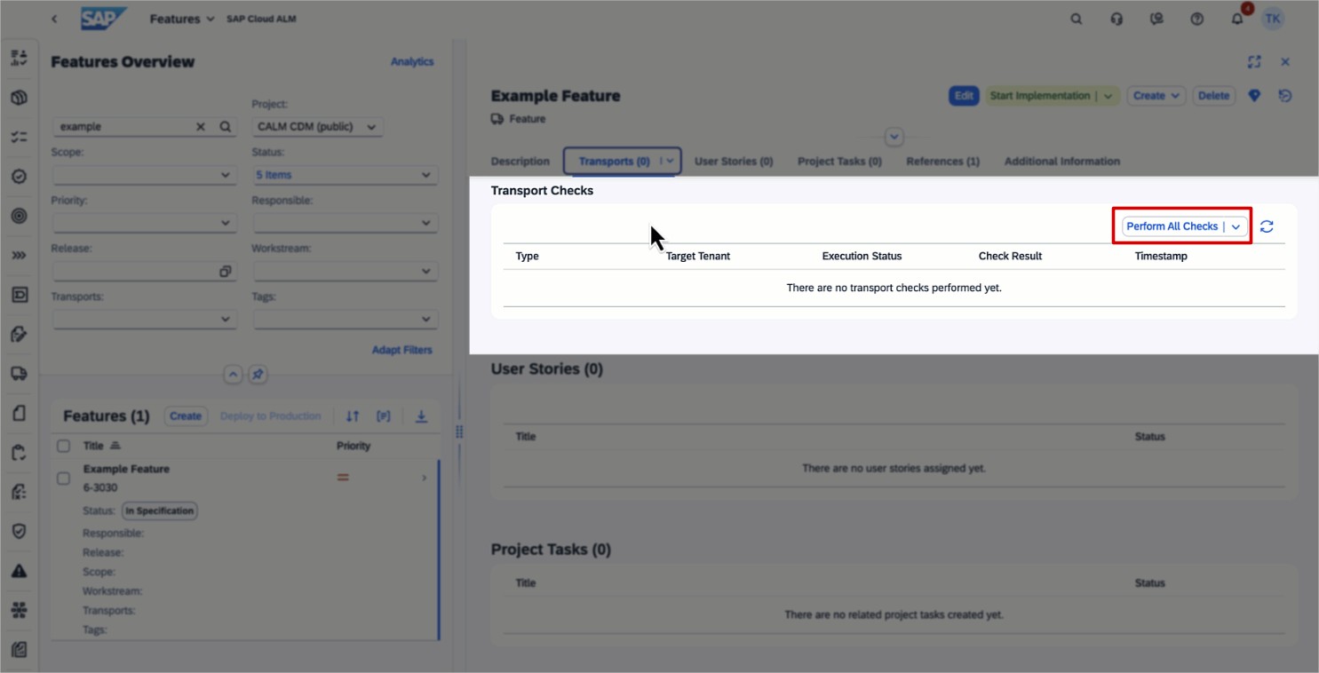Click the help question mark icon

pyautogui.click(x=1196, y=19)
